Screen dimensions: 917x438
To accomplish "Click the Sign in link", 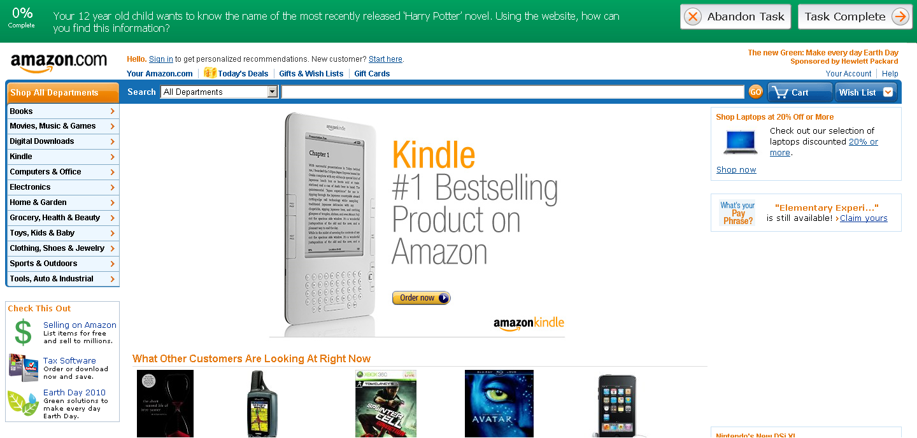I will [161, 59].
